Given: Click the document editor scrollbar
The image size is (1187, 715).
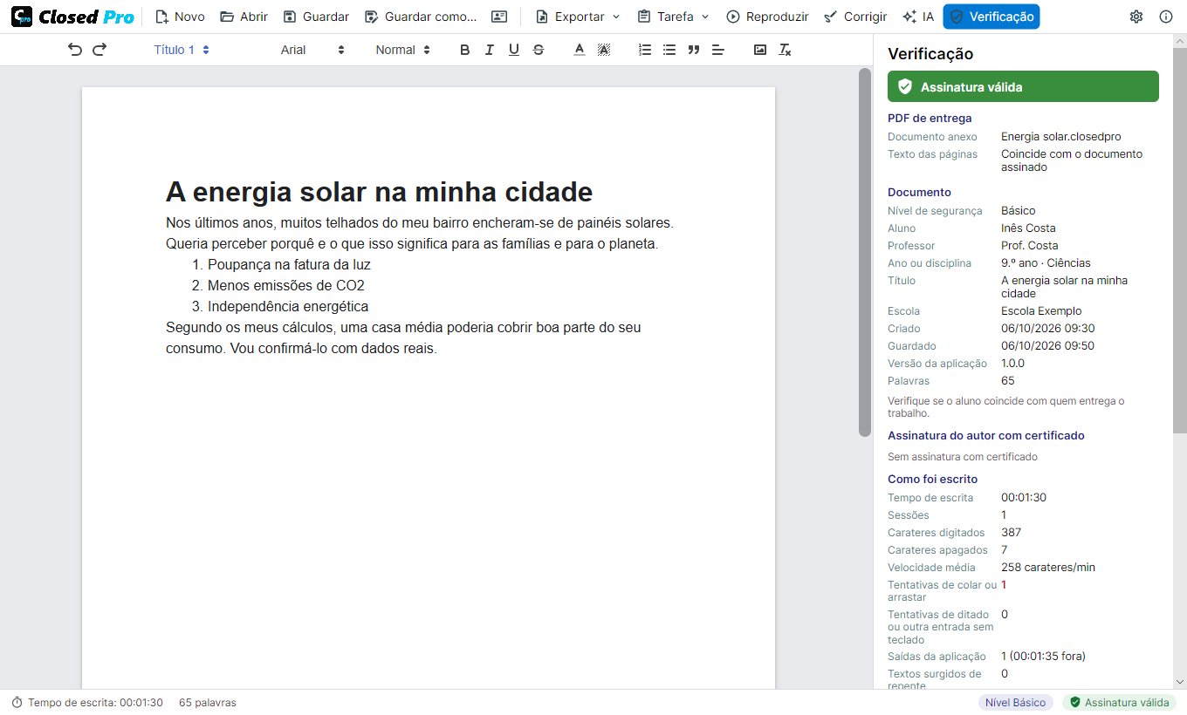Looking at the screenshot, I should [865, 252].
